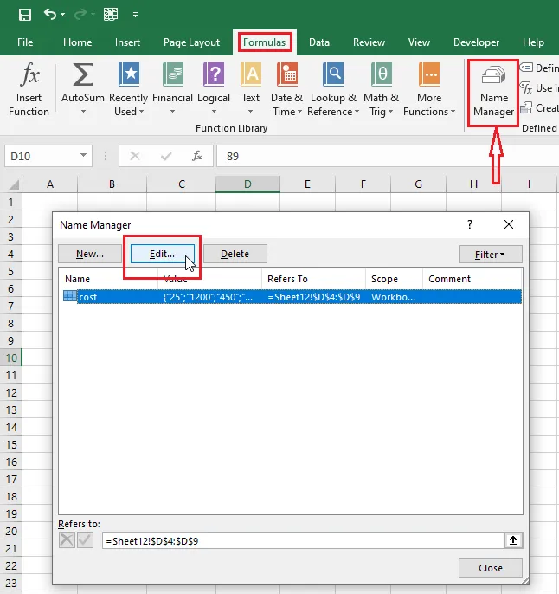Open Lookup & Reference functions menu
Image resolution: width=559 pixels, height=594 pixels.
coord(333,89)
